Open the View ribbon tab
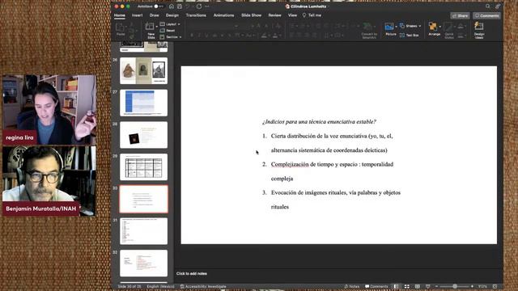The height and width of the screenshot is (291, 518). click(x=292, y=15)
